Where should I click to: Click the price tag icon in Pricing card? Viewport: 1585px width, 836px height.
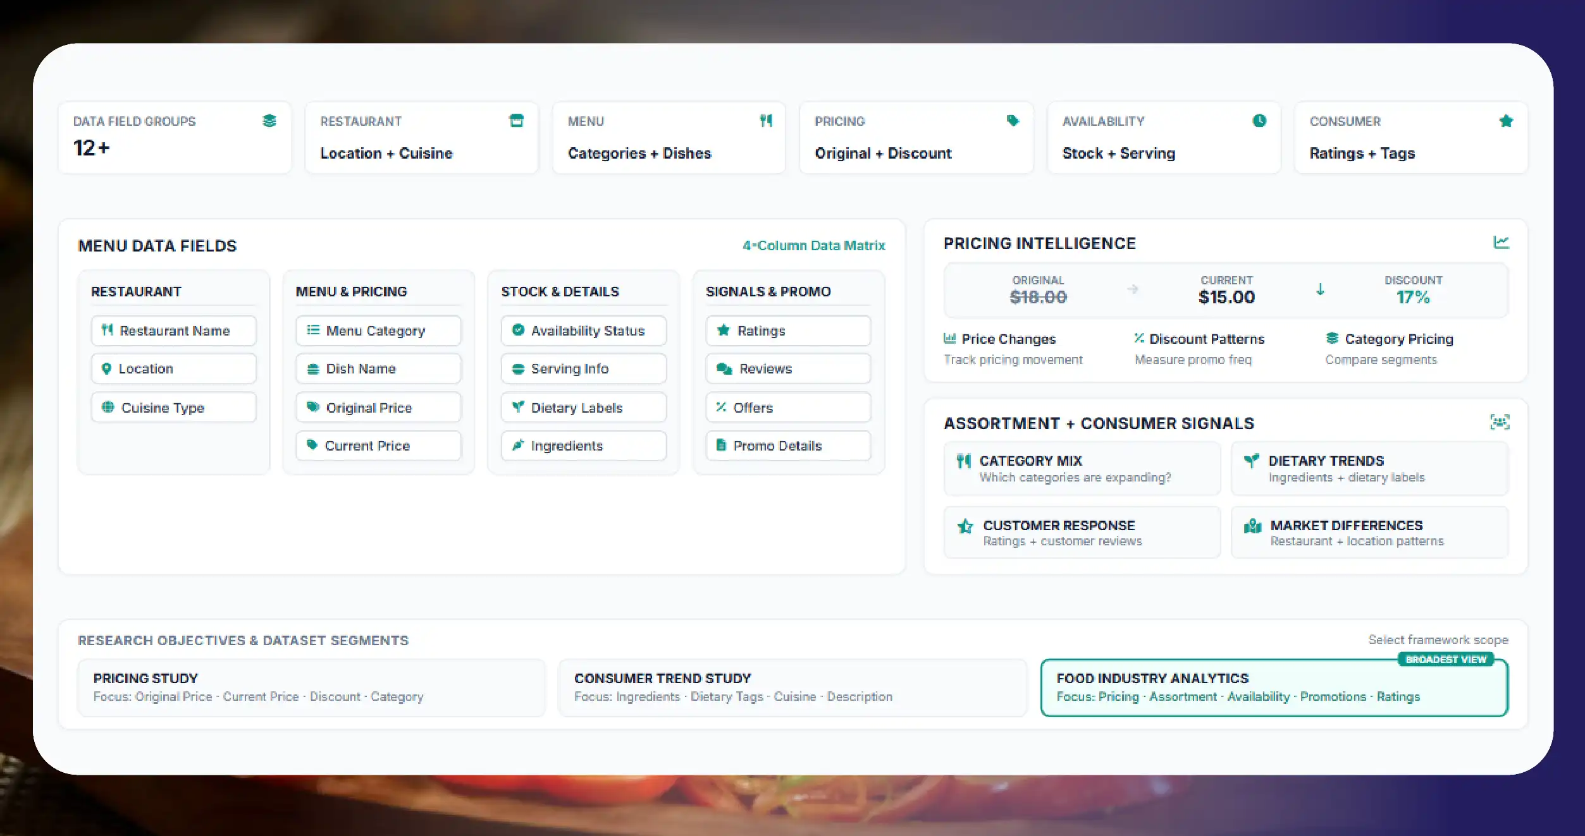tap(1013, 121)
